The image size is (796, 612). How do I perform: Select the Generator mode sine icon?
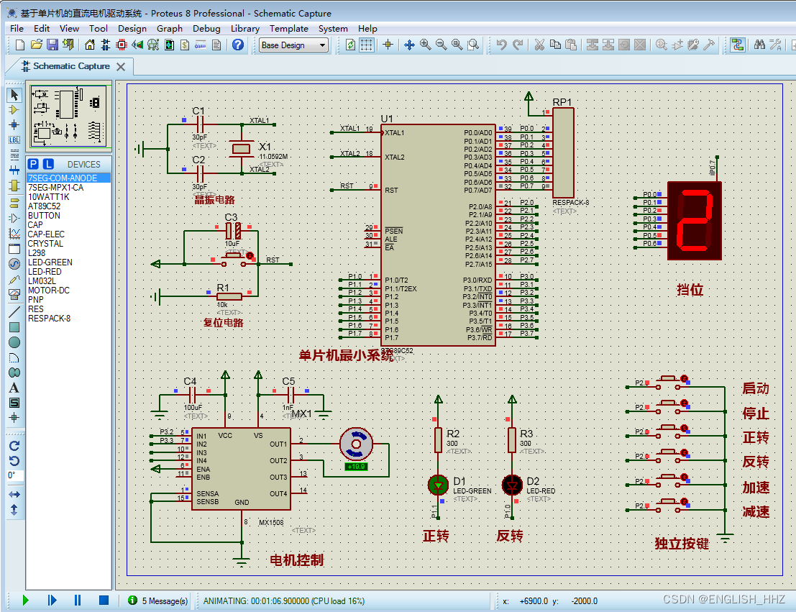click(x=14, y=264)
